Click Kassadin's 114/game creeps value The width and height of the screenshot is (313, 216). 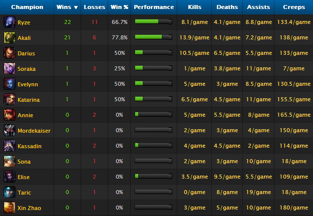tap(294, 146)
